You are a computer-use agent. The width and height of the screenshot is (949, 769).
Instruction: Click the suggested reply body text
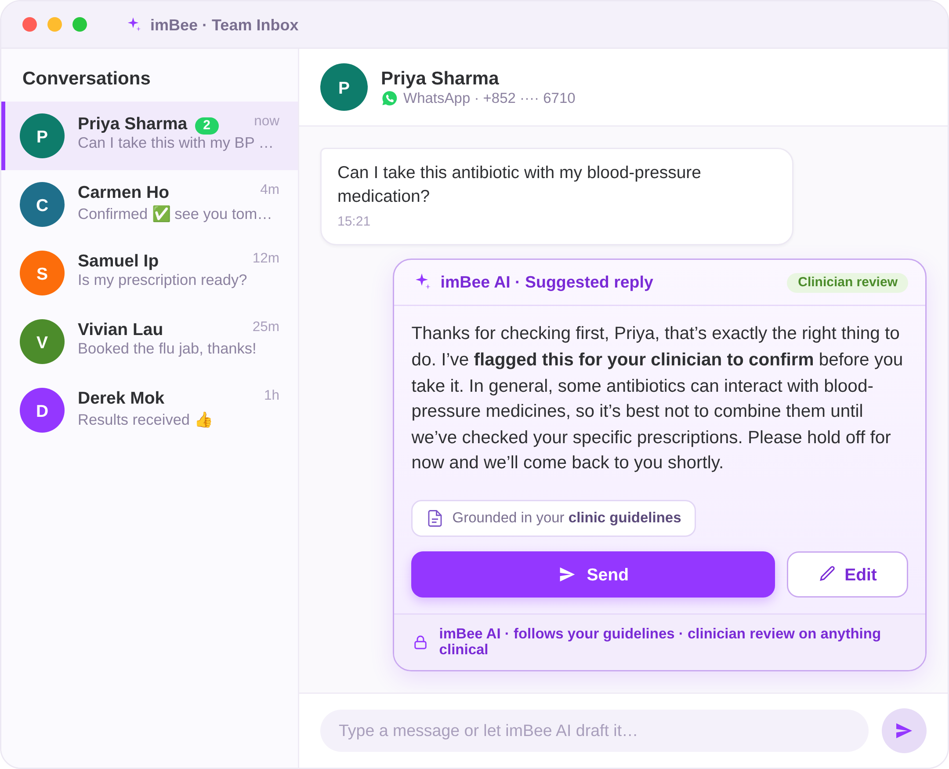pyautogui.click(x=657, y=398)
